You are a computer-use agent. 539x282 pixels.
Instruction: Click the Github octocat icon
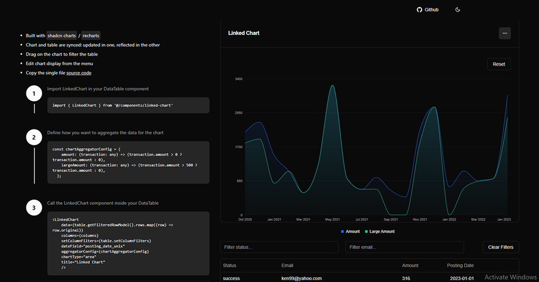420,10
